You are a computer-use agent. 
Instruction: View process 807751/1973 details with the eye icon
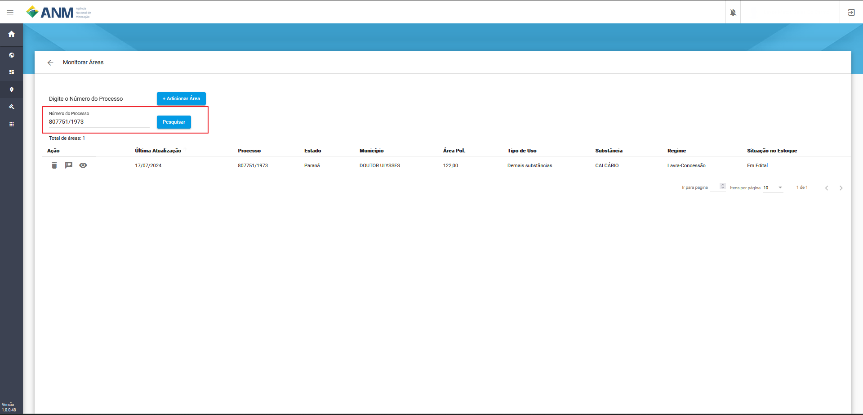pos(83,165)
